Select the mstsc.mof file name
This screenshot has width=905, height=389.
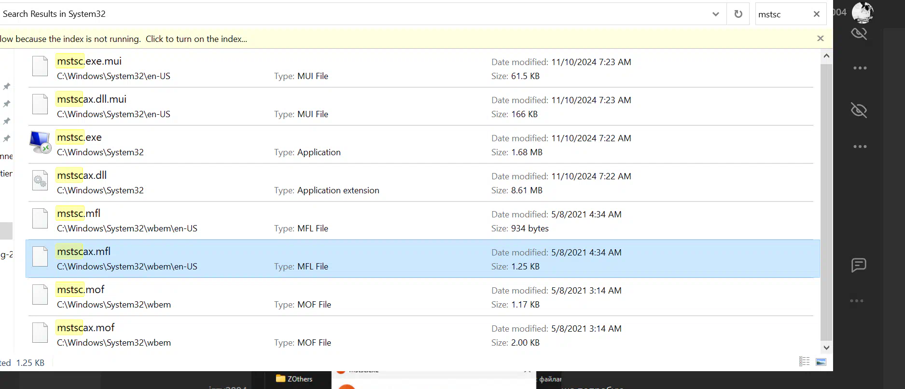pos(81,290)
